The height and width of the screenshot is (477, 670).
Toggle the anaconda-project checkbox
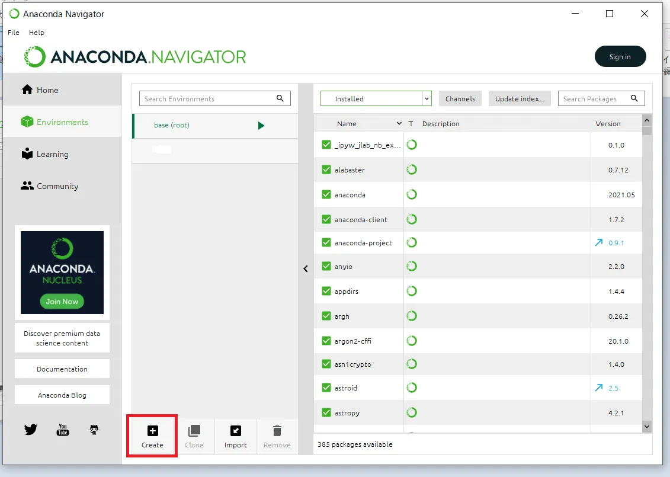[326, 242]
